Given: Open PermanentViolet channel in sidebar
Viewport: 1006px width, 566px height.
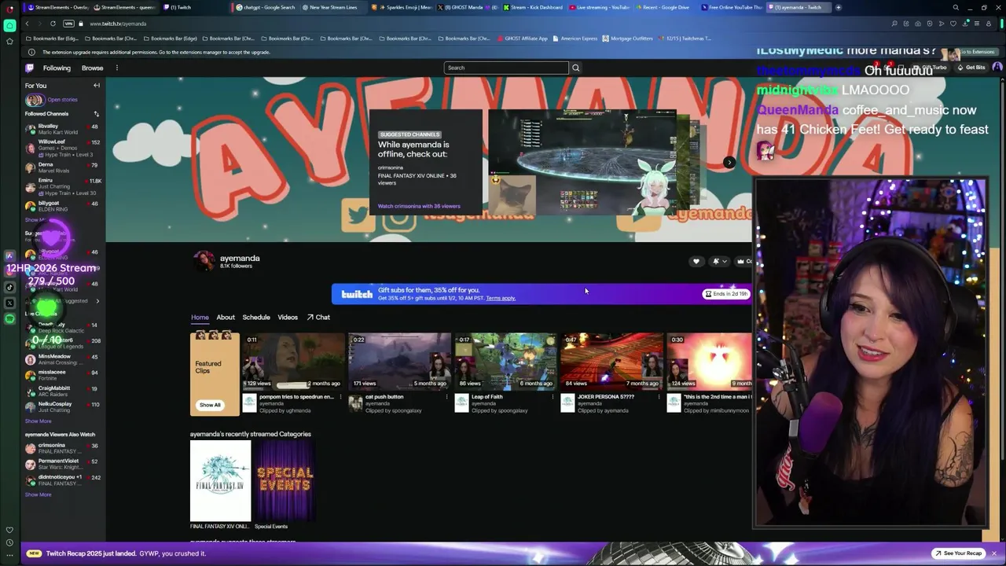Looking at the screenshot, I should (61, 464).
